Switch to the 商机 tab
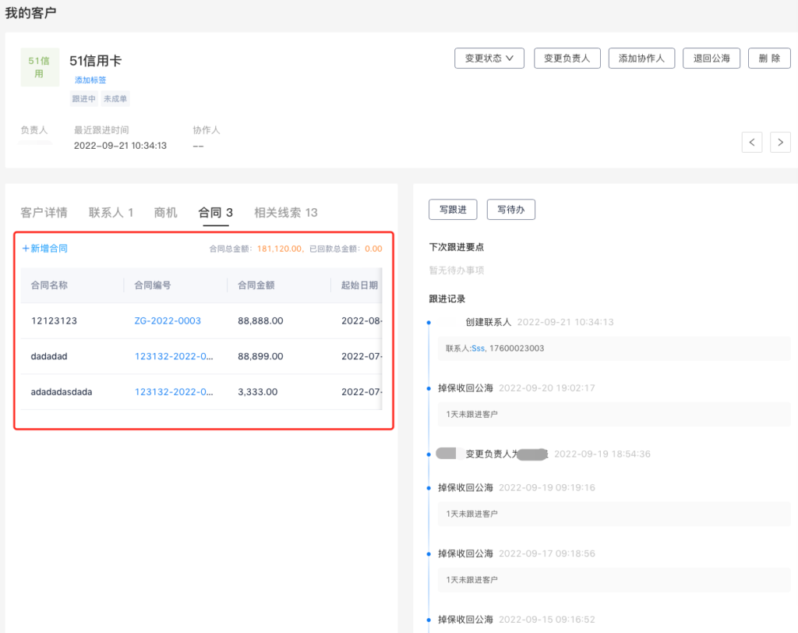 pos(166,212)
